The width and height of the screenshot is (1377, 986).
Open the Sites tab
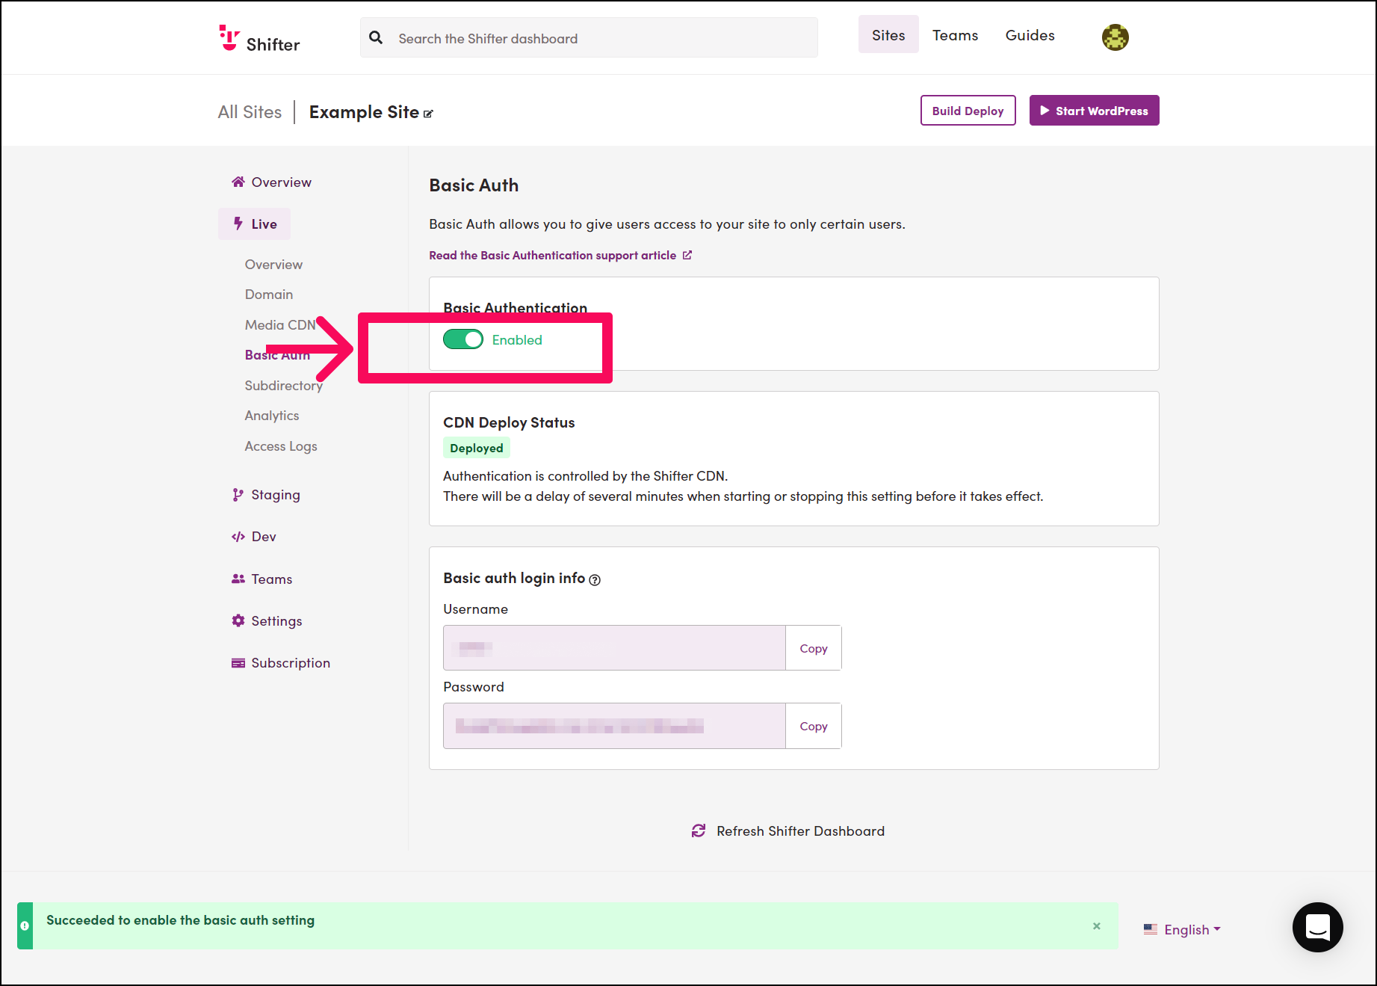(888, 34)
